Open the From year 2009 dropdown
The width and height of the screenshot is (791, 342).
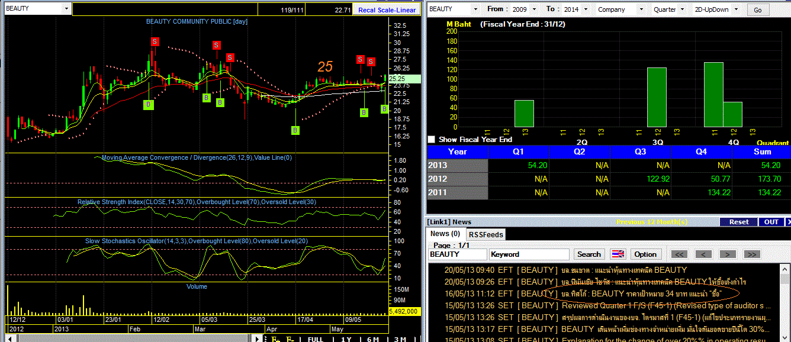tap(534, 9)
